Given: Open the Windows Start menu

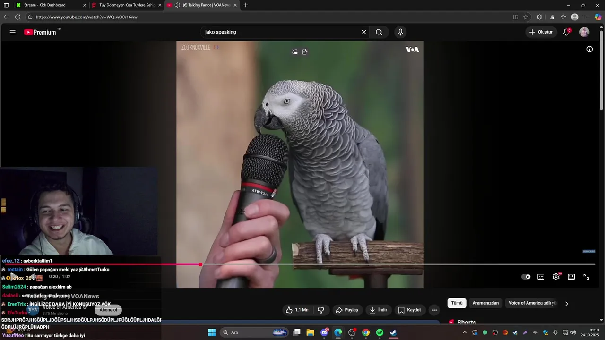Looking at the screenshot, I should point(212,332).
